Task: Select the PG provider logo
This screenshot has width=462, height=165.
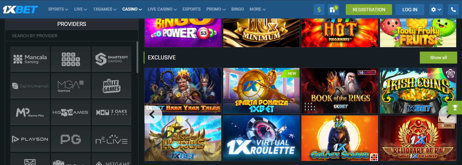Action: tap(71, 139)
